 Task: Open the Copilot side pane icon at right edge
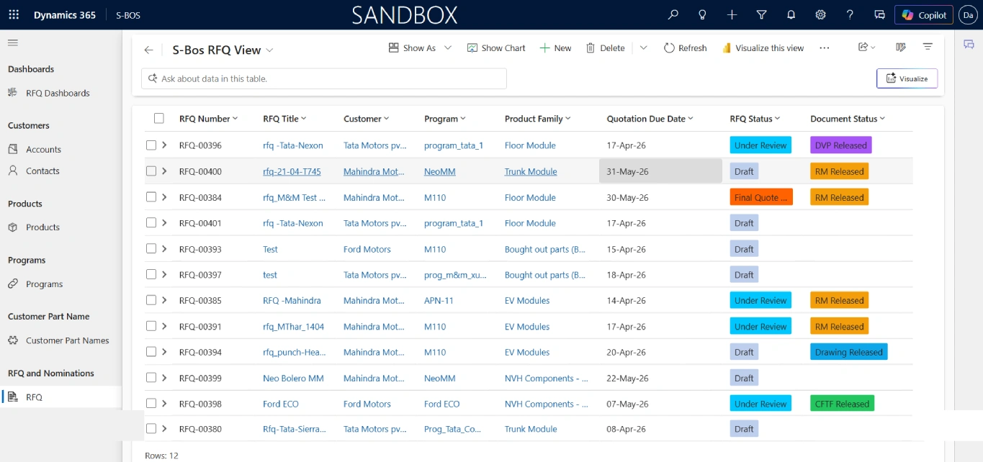(969, 45)
